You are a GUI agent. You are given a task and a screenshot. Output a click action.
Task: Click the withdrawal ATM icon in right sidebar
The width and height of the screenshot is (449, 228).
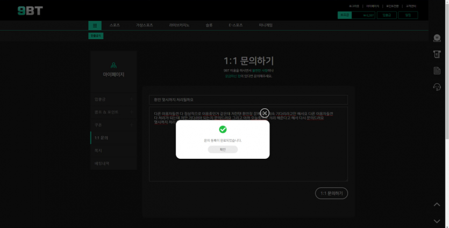(437, 54)
